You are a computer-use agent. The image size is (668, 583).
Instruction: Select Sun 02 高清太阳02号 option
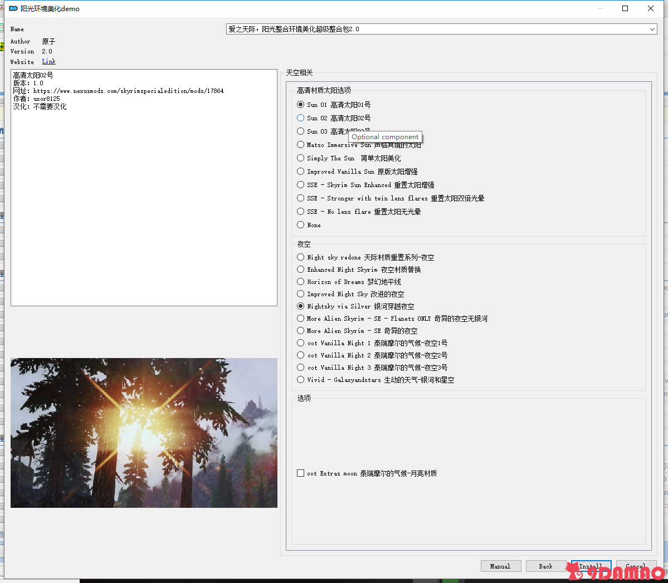[301, 118]
